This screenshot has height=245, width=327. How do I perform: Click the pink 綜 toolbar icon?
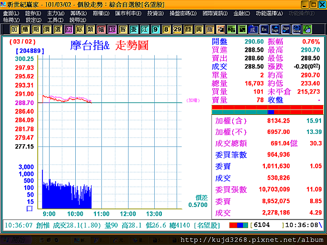point(112,29)
